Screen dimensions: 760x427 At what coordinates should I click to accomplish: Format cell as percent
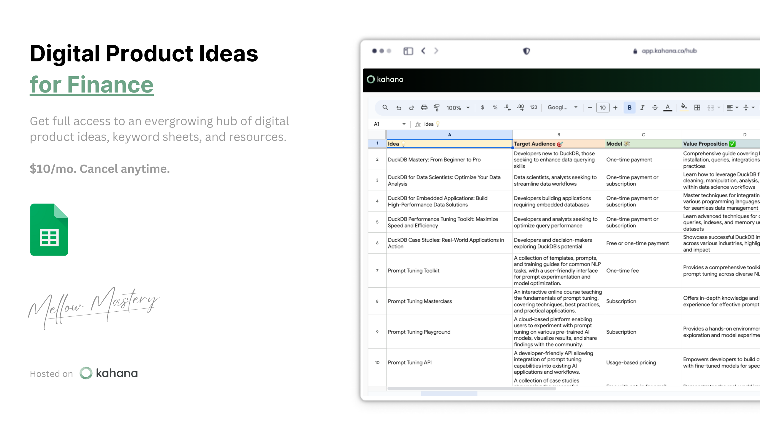tap(495, 108)
